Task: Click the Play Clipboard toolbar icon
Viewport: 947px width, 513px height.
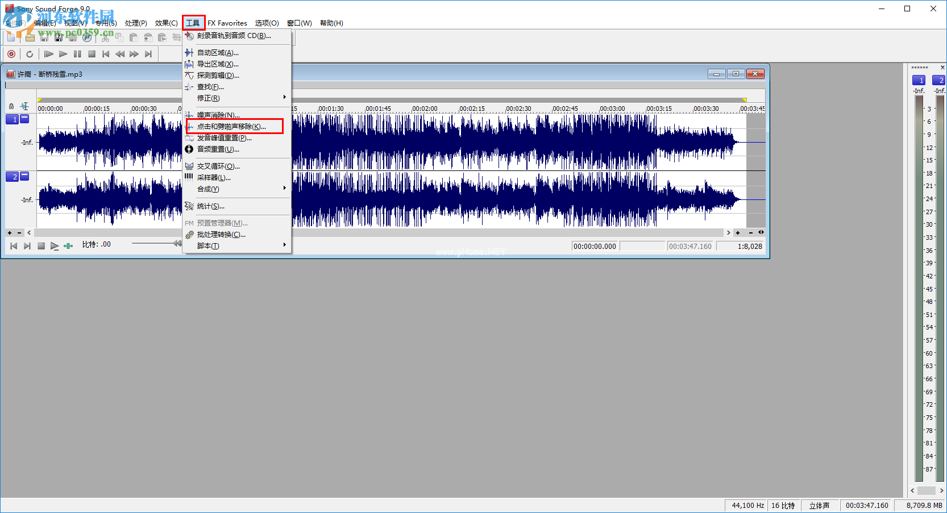Action: 162,37
